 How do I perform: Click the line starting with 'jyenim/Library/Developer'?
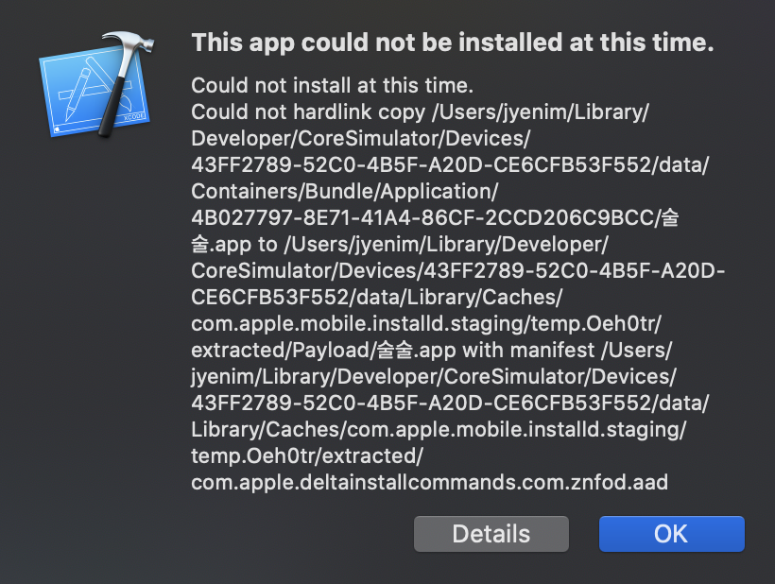click(x=434, y=376)
